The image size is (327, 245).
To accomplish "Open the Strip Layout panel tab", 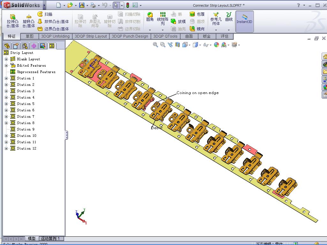I will pyautogui.click(x=52, y=46).
